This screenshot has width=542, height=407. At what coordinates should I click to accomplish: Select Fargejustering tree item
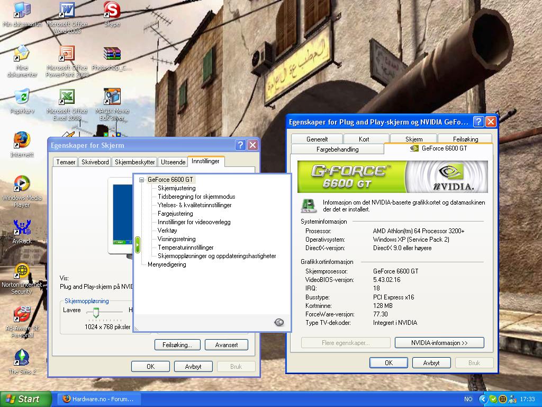175,214
